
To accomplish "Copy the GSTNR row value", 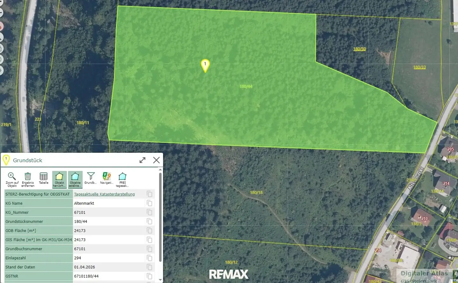I will (x=149, y=276).
